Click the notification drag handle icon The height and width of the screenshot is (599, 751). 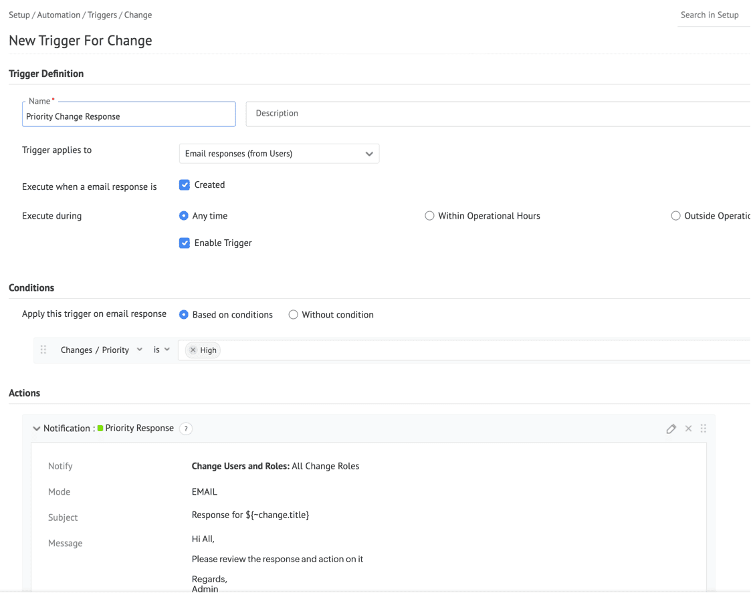pyautogui.click(x=704, y=429)
